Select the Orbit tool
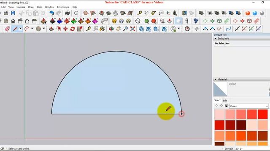This screenshot has height=151, width=270. (111, 29)
